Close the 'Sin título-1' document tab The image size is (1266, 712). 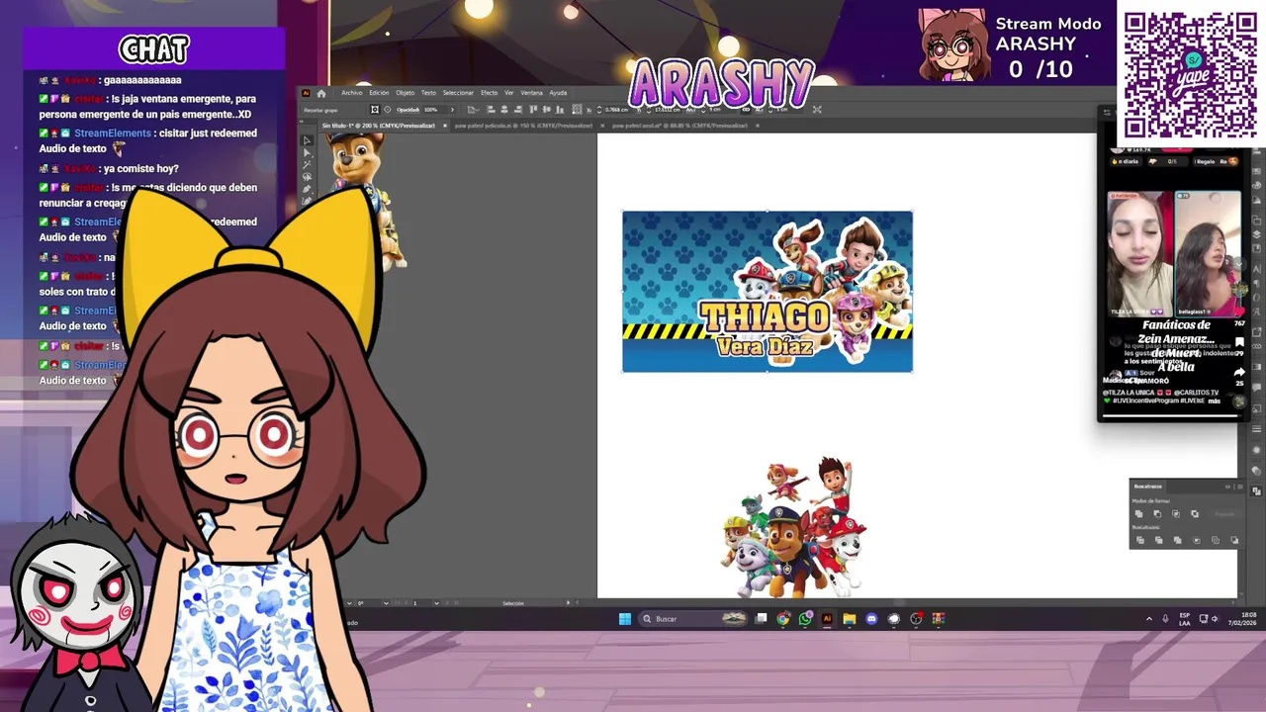(x=445, y=126)
